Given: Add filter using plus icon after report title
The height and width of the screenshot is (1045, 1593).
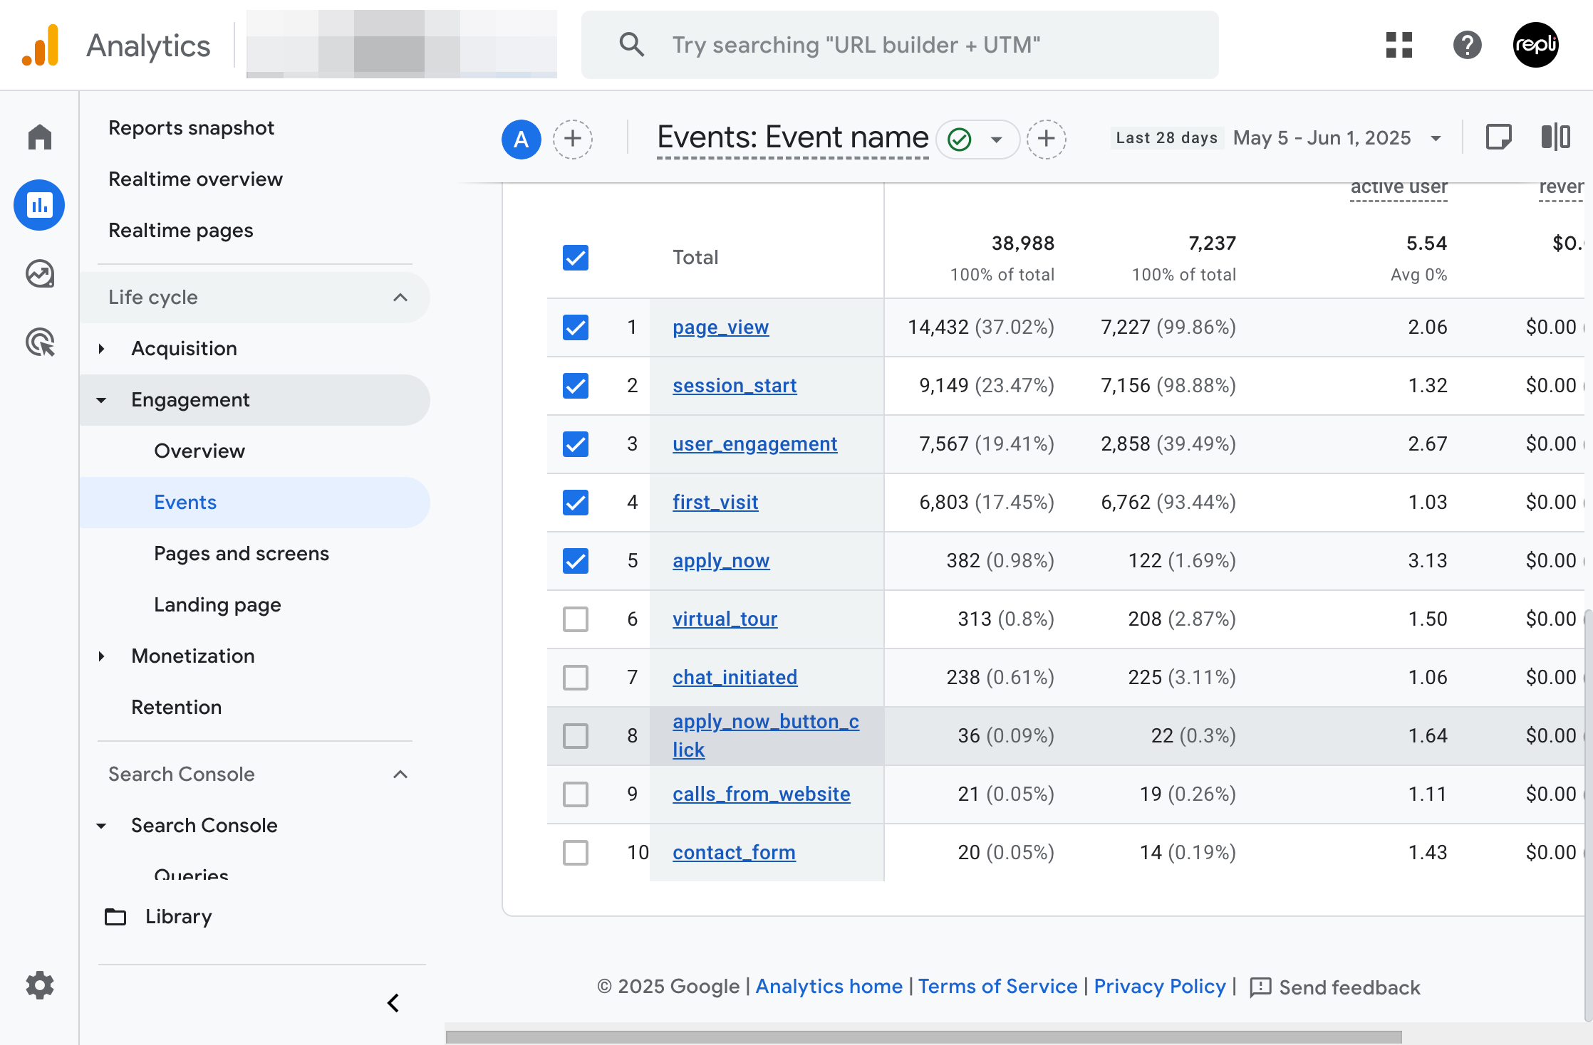Looking at the screenshot, I should (x=1047, y=139).
